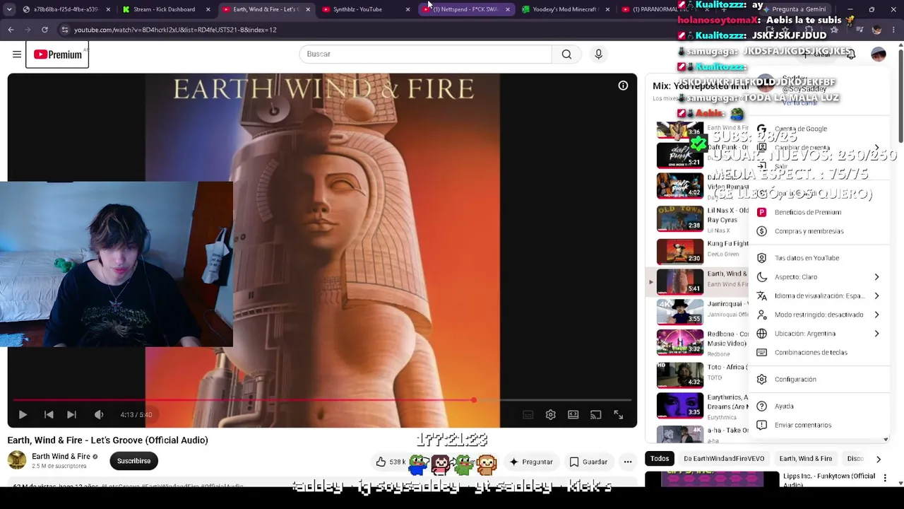904x509 pixels.
Task: Switch to Yoodexy's Mod Minecraft tab
Action: (565, 9)
